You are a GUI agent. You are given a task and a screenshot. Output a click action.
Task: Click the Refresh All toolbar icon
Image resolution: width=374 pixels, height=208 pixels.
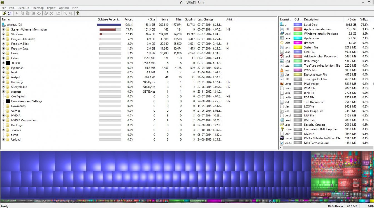(x=10, y=13)
